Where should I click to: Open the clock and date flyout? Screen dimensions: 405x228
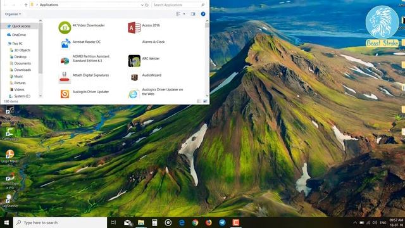(396, 222)
